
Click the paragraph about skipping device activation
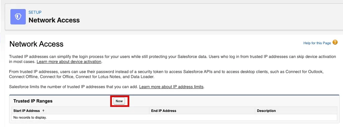(x=173, y=59)
